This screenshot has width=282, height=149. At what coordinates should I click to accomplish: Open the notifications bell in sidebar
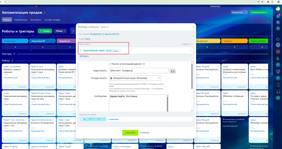click(278, 16)
